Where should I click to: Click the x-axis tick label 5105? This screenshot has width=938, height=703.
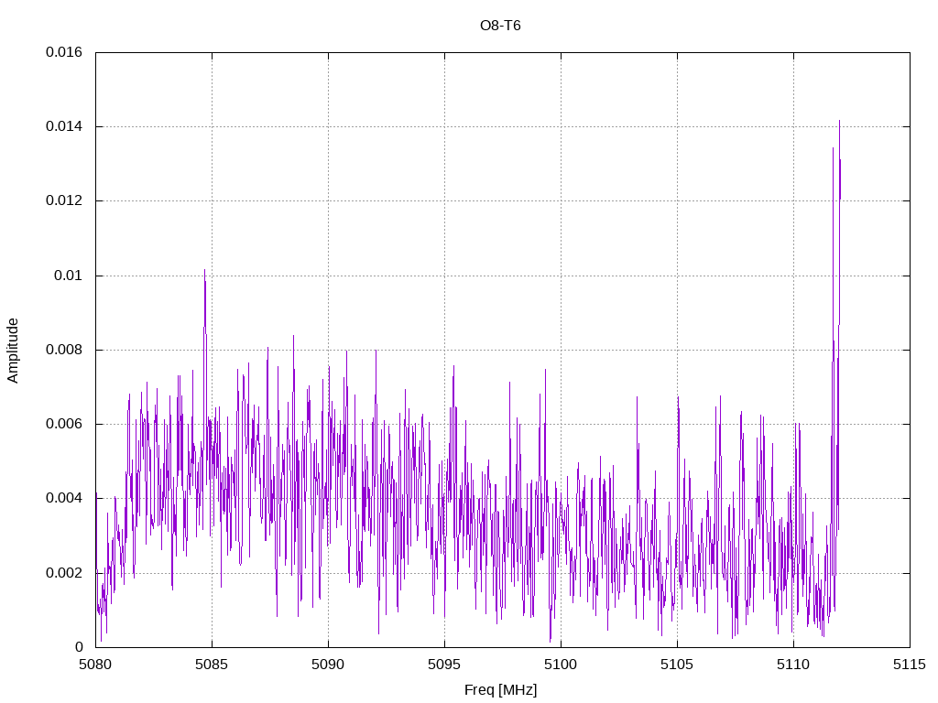point(677,665)
